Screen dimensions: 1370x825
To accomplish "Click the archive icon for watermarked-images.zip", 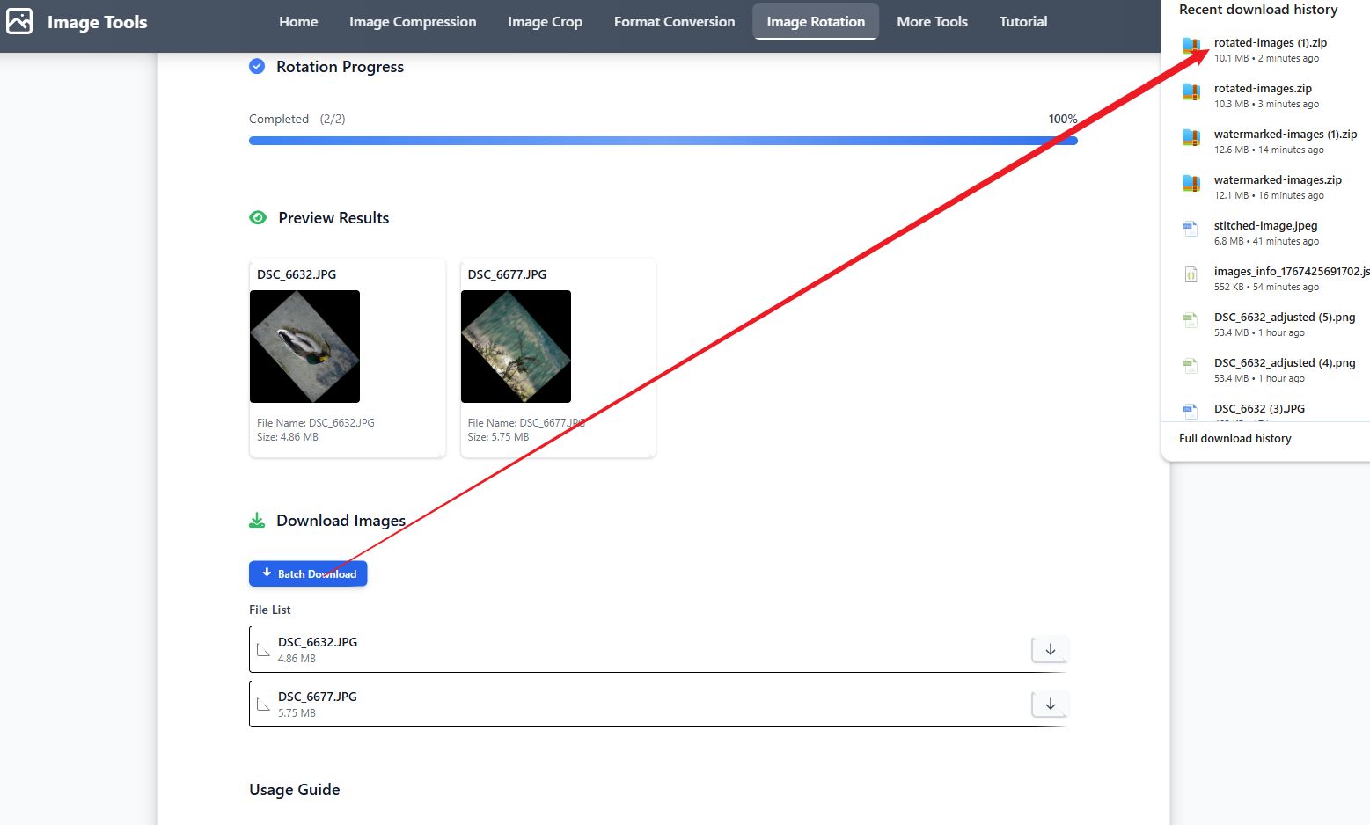I will pos(1191,183).
